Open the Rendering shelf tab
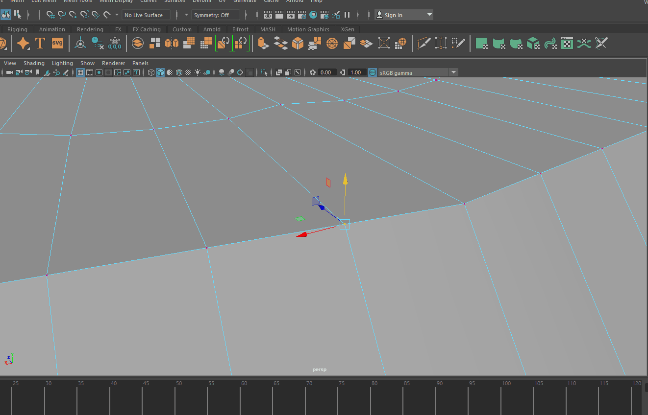The image size is (648, 415). [90, 29]
